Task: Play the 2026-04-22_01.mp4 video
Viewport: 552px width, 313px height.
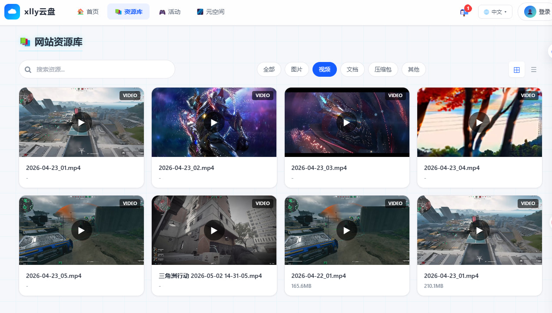Action: pyautogui.click(x=346, y=231)
